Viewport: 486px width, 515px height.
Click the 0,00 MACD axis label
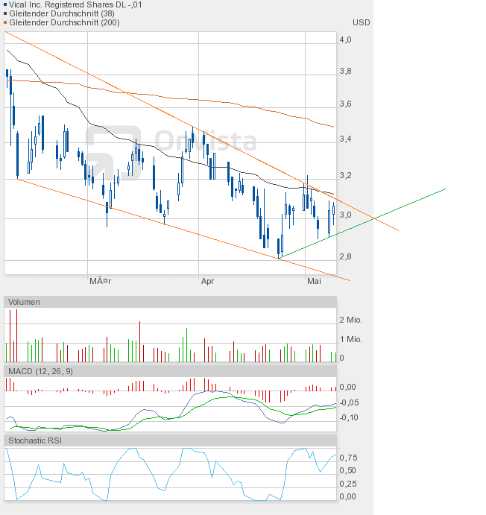[348, 387]
